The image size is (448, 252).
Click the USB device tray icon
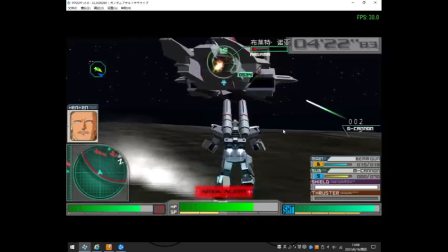pos(323,247)
